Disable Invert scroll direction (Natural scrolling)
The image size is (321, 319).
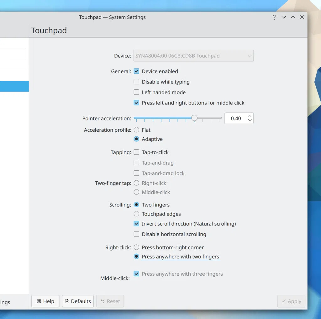[136, 224]
